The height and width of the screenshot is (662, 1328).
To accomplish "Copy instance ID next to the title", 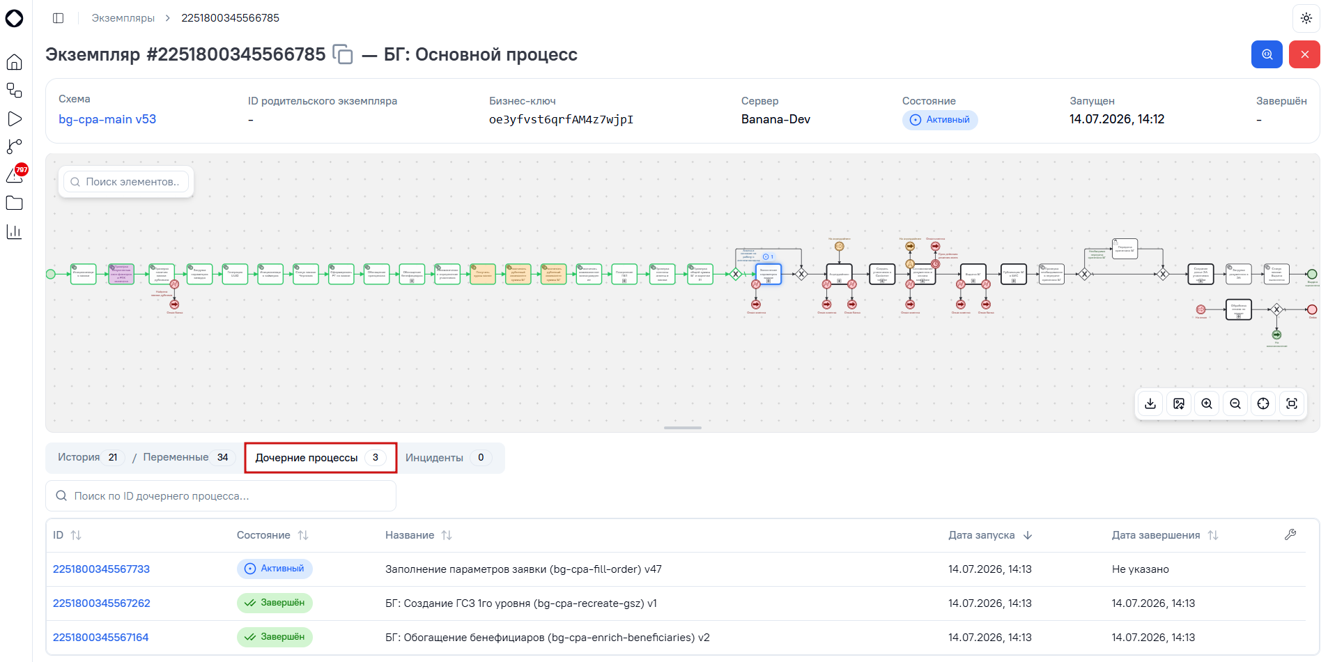I will point(343,54).
